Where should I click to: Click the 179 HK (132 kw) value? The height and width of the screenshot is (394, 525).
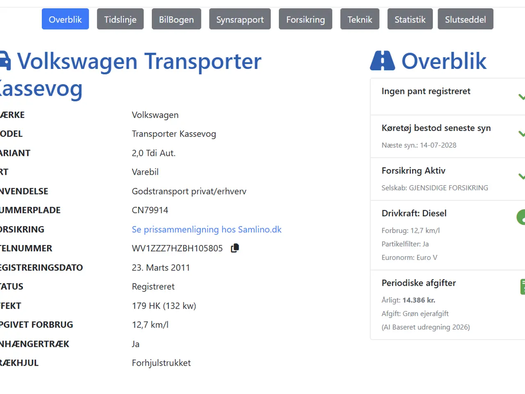164,306
